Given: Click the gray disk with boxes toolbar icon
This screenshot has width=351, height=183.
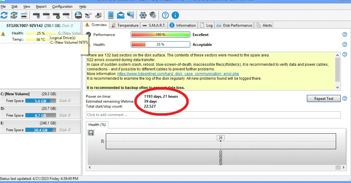Looking at the screenshot, I should tap(88, 16).
